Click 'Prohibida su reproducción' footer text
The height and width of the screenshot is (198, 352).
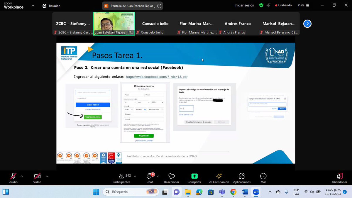[x=162, y=156]
